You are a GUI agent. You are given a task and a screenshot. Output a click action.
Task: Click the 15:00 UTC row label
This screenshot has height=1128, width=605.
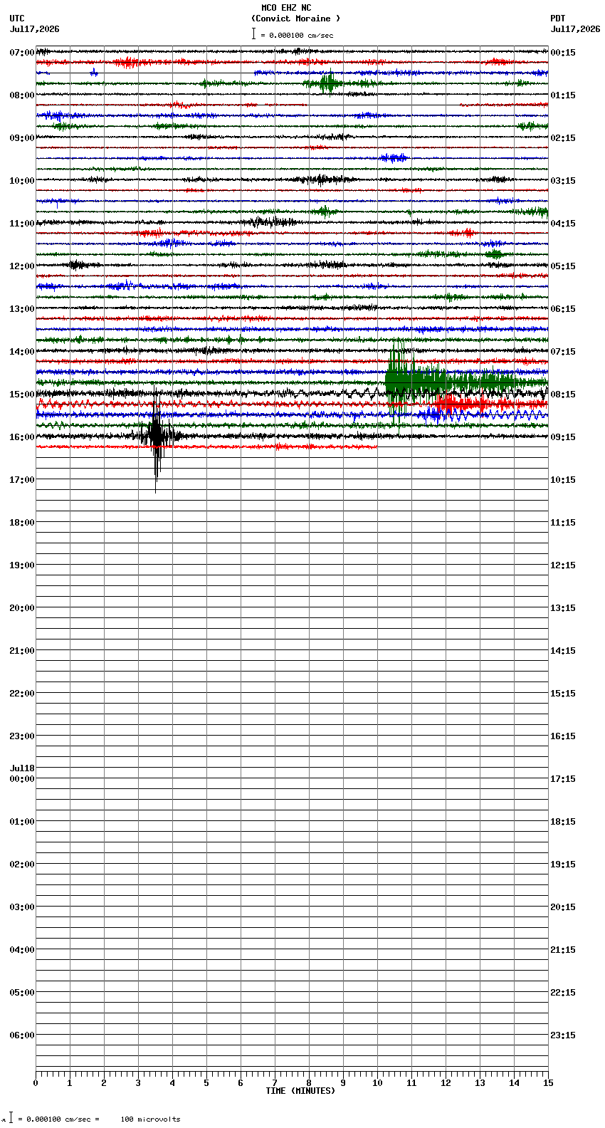tap(22, 395)
